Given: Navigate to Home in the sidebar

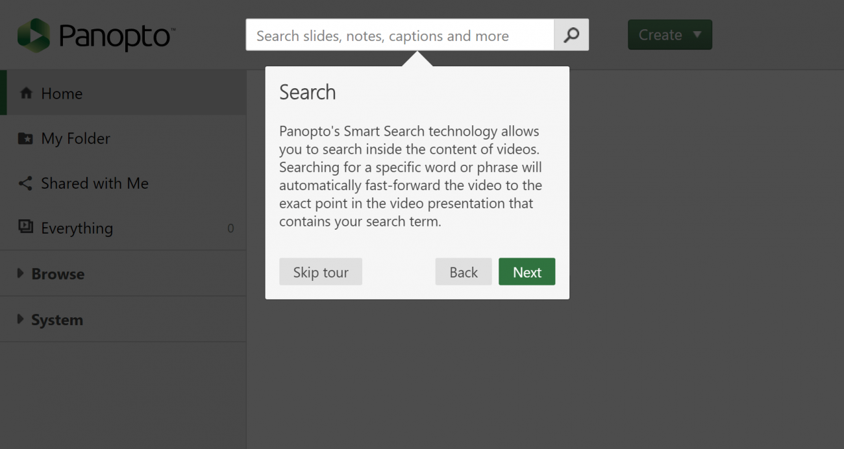Looking at the screenshot, I should pos(62,93).
